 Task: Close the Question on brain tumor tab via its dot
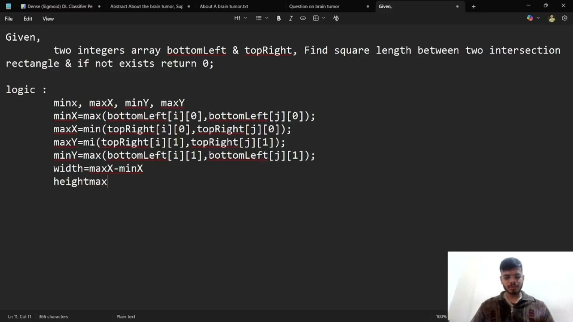(x=368, y=6)
